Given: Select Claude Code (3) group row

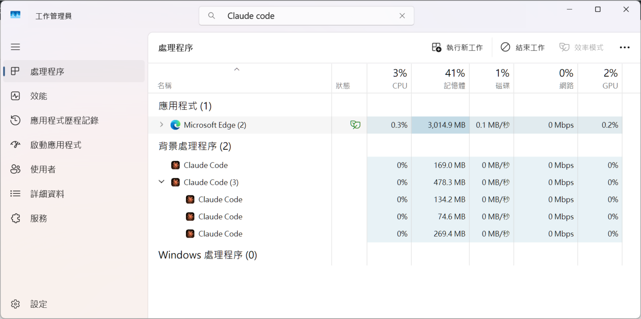Looking at the screenshot, I should [x=385, y=182].
